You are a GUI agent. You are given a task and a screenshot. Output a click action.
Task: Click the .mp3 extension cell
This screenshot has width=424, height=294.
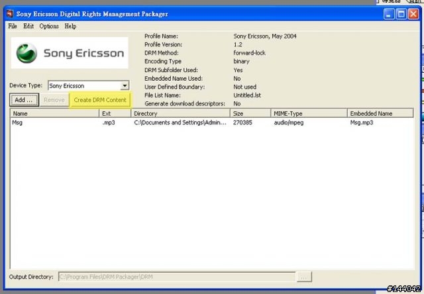[x=109, y=122]
